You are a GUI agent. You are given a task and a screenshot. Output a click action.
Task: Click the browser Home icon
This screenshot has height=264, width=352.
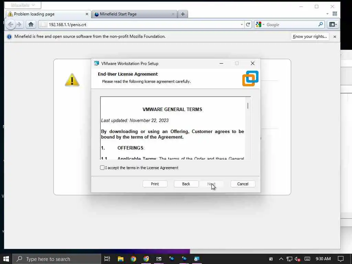[x=31, y=24]
